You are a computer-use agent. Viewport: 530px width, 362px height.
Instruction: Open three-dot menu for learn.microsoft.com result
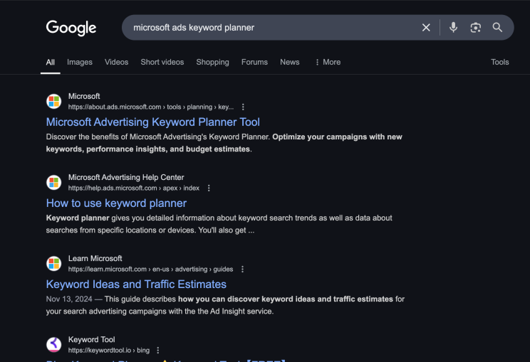(x=242, y=270)
